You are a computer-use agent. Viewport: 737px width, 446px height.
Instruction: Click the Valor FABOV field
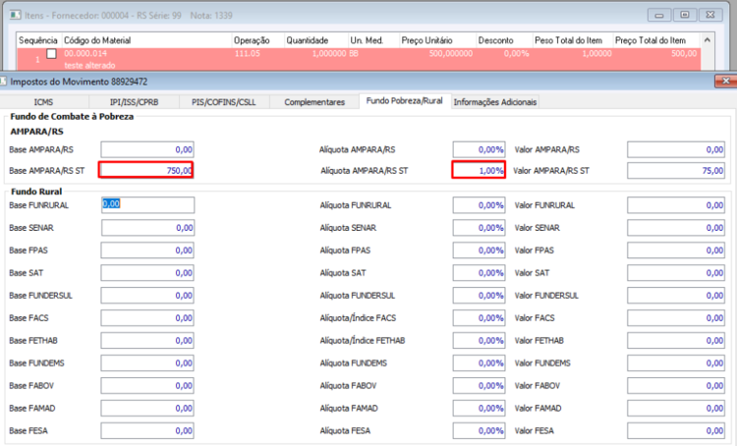click(x=676, y=386)
